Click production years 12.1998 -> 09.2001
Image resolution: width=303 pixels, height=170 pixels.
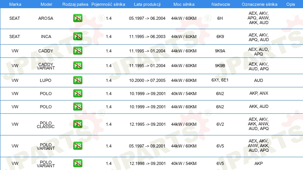coord(148,163)
